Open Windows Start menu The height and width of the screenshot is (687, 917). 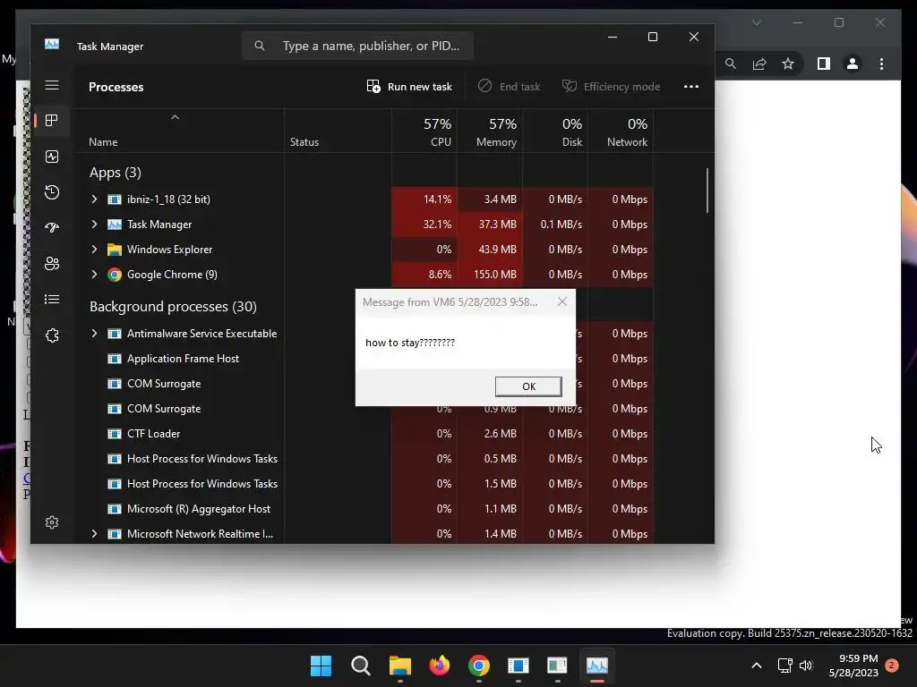321,666
